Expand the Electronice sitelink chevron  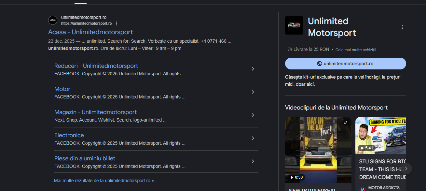pyautogui.click(x=253, y=138)
